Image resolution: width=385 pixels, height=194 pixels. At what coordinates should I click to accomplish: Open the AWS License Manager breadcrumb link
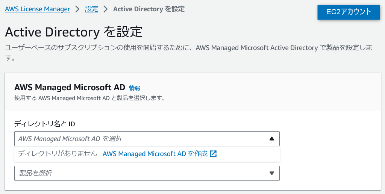point(37,9)
